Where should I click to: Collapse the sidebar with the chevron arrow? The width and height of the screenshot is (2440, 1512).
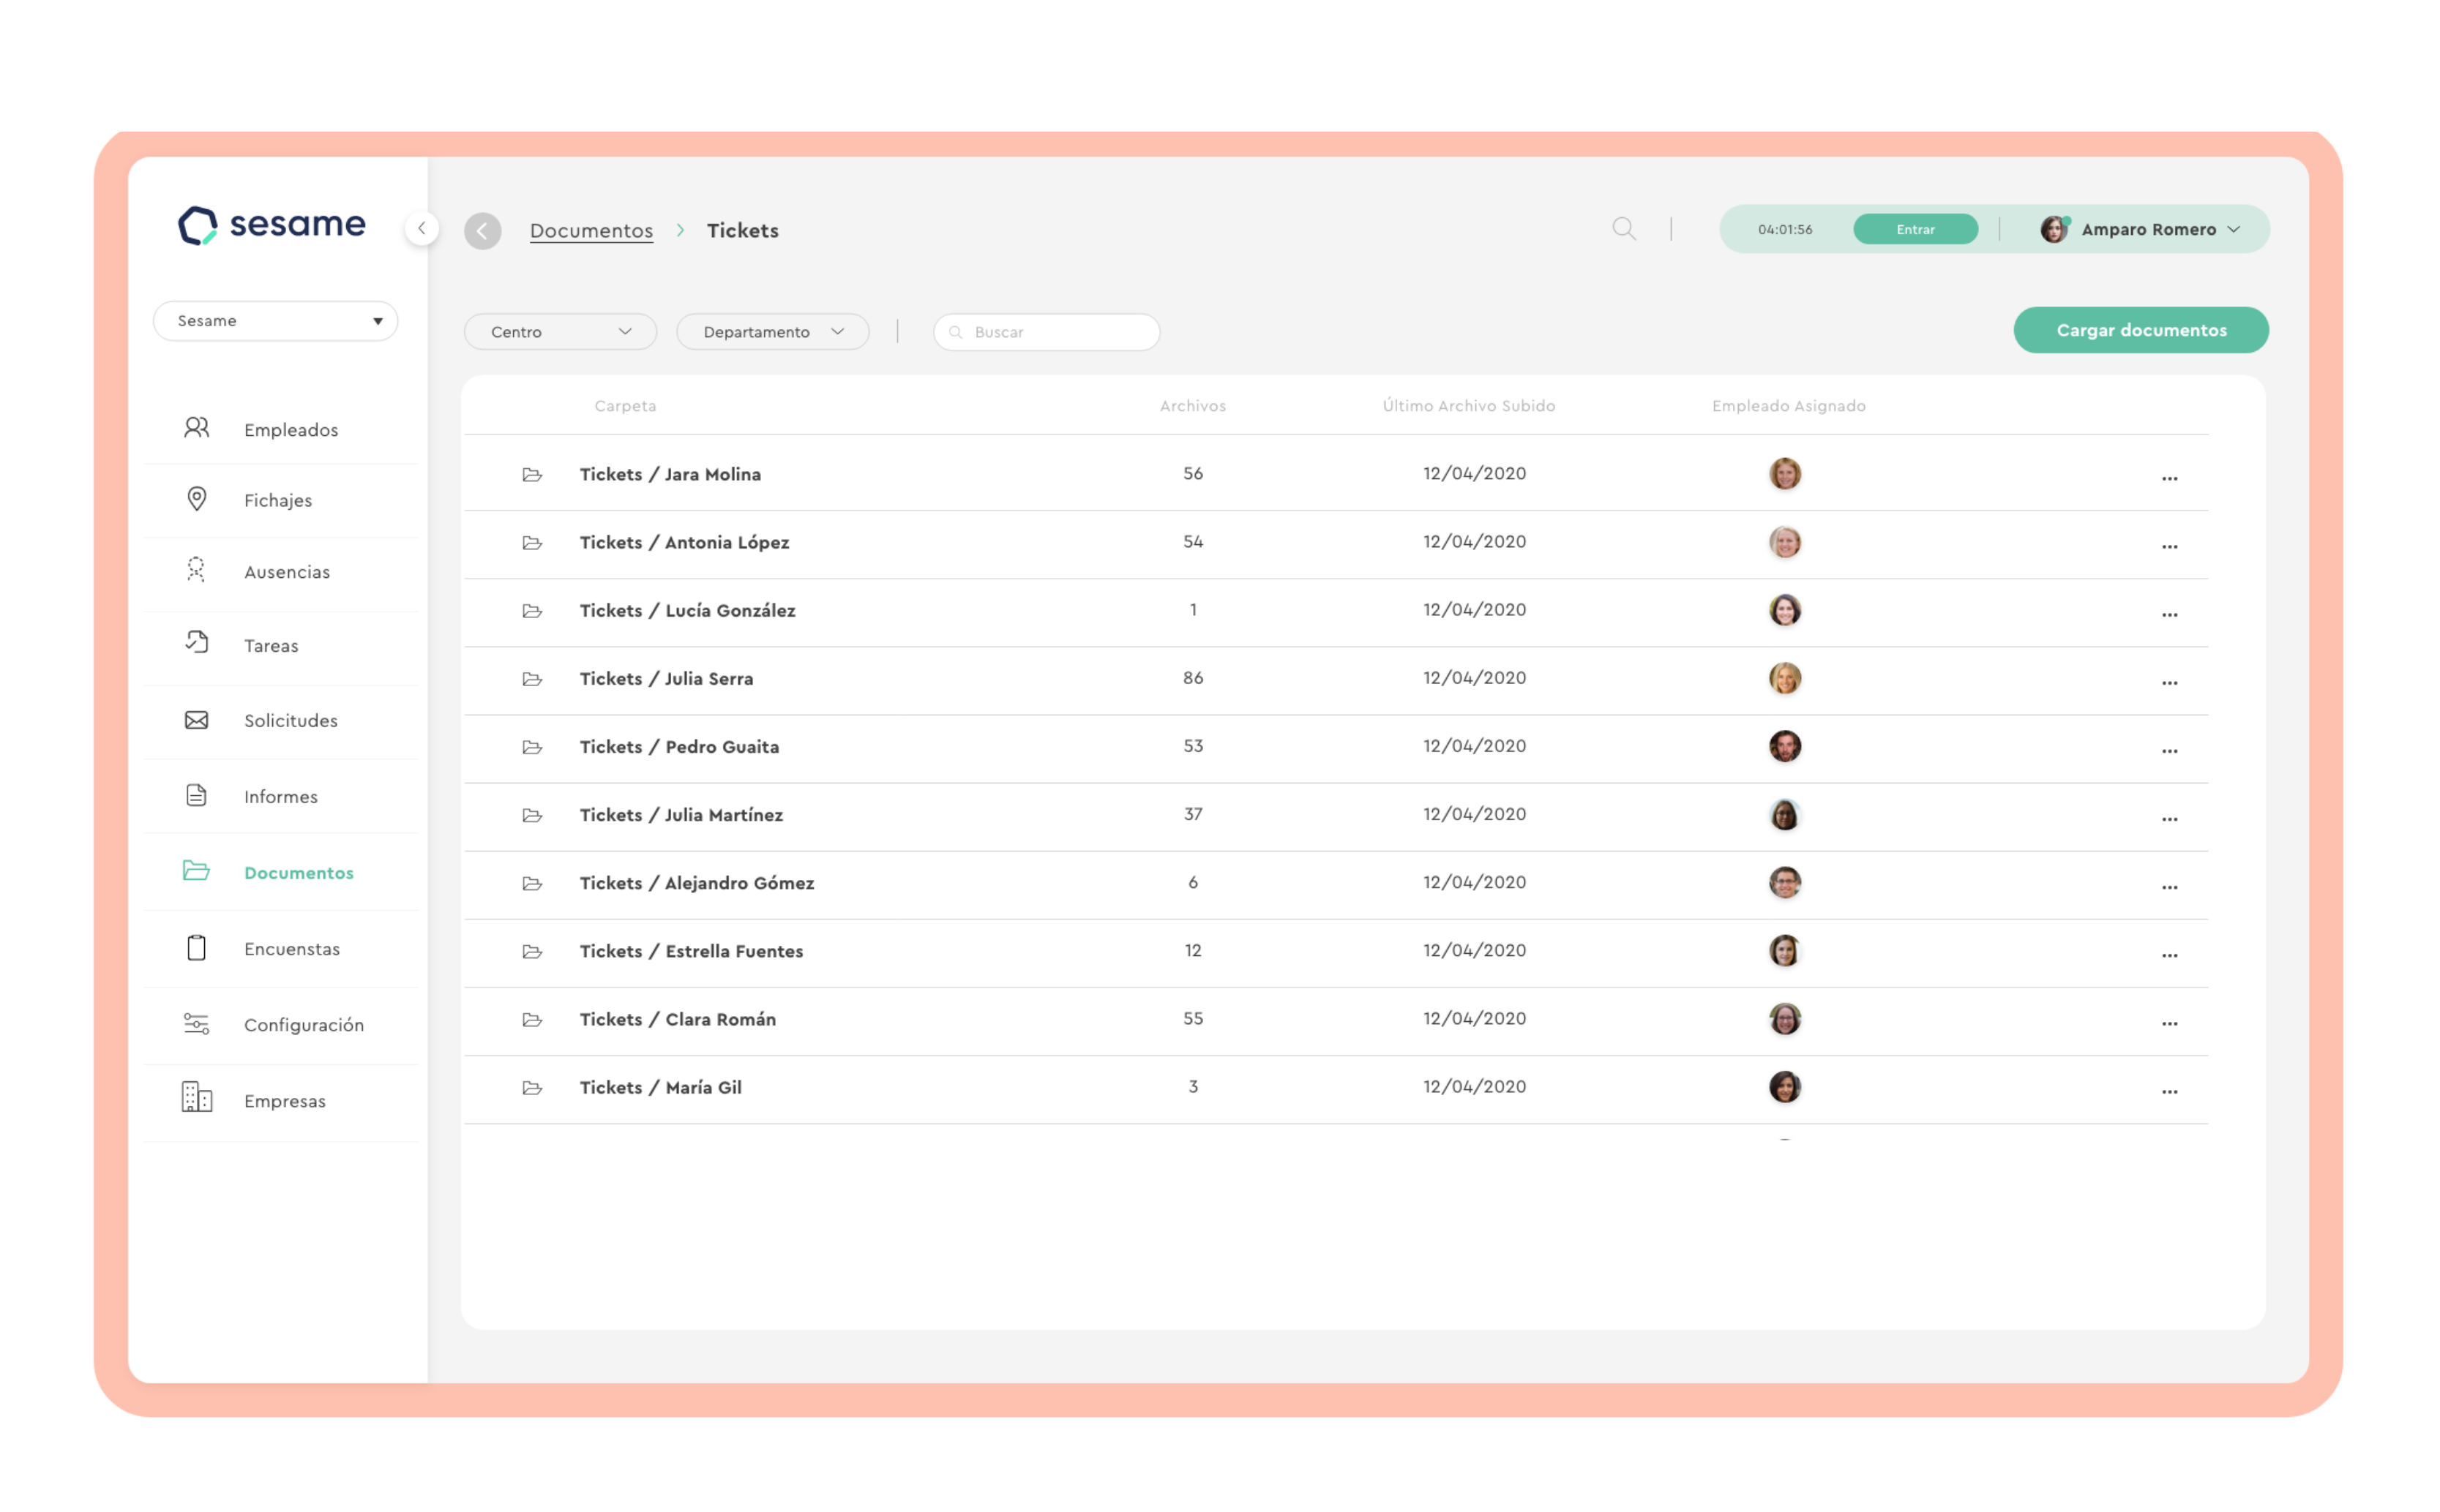click(422, 229)
